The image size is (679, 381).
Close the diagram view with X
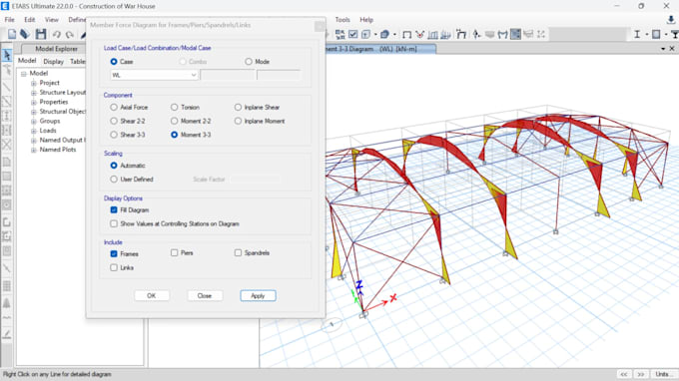pos(672,49)
